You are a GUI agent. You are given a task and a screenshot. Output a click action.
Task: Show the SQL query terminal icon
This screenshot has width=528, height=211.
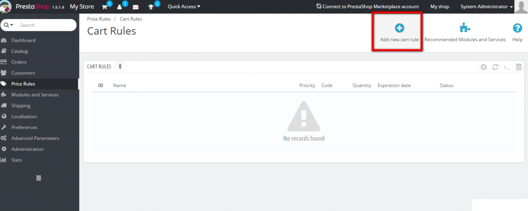pyautogui.click(x=507, y=67)
